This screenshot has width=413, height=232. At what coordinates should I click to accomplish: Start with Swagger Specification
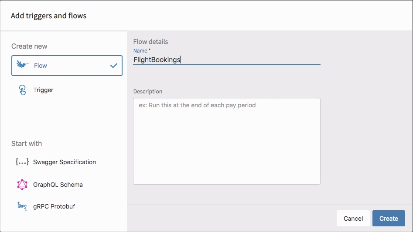65,162
